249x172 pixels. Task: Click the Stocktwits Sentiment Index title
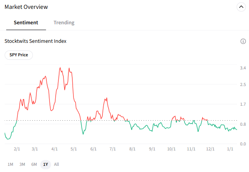36,41
